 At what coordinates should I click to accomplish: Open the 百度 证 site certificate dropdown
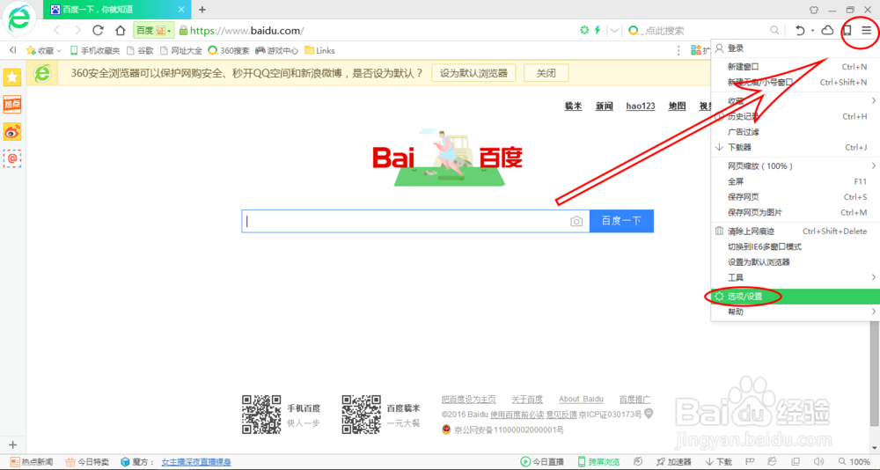[x=154, y=30]
